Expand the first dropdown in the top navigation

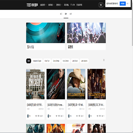[43, 5]
